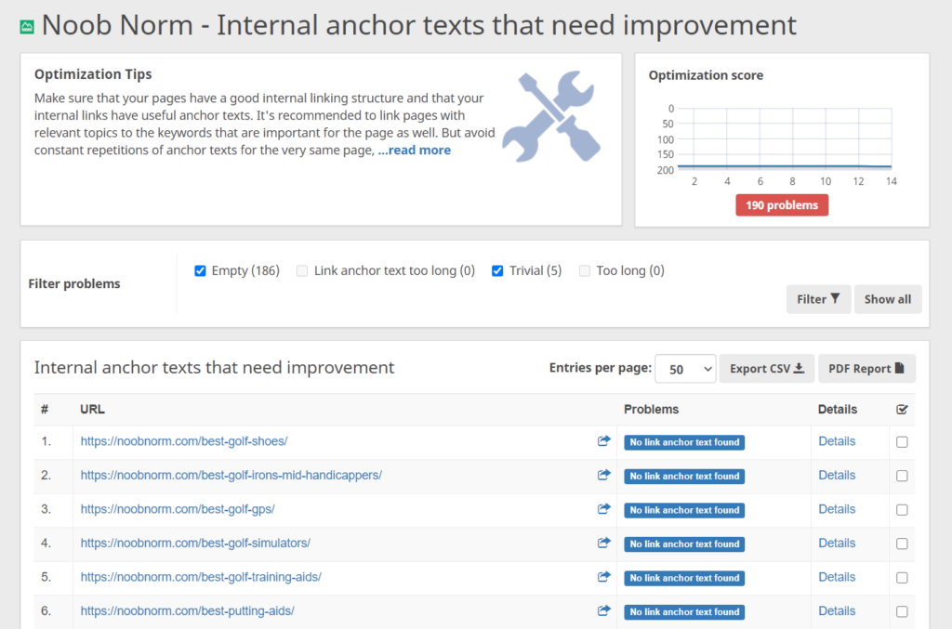Open the best-golf-training-aids URL link
Viewport: 952px width, 629px height.
[201, 577]
